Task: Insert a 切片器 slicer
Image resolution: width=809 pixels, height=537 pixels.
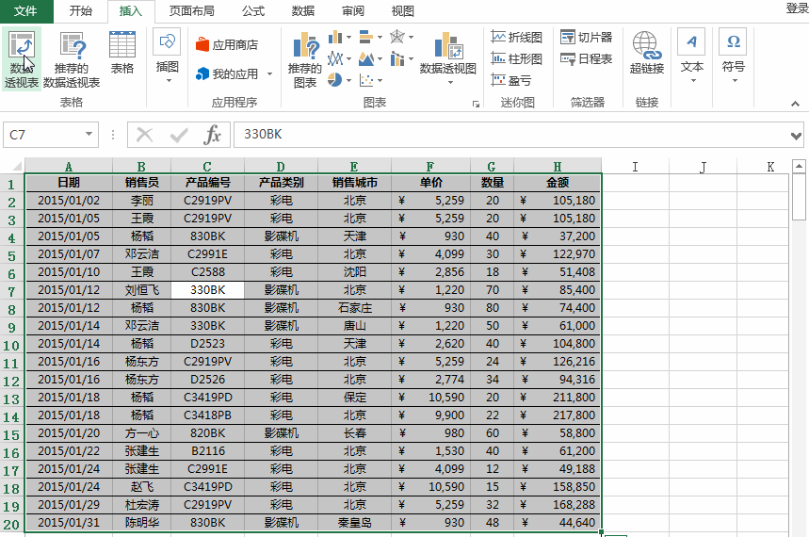Action: click(586, 37)
